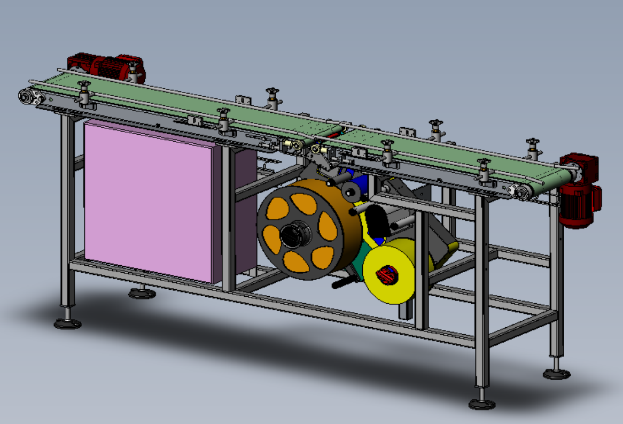This screenshot has height=424, width=623.
Task: Click the far-right rear leveling foot
Action: (556, 373)
